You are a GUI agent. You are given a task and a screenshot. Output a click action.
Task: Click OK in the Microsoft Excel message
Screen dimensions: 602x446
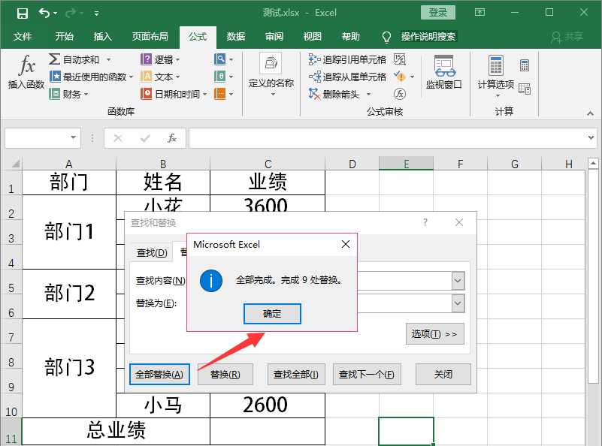point(272,314)
